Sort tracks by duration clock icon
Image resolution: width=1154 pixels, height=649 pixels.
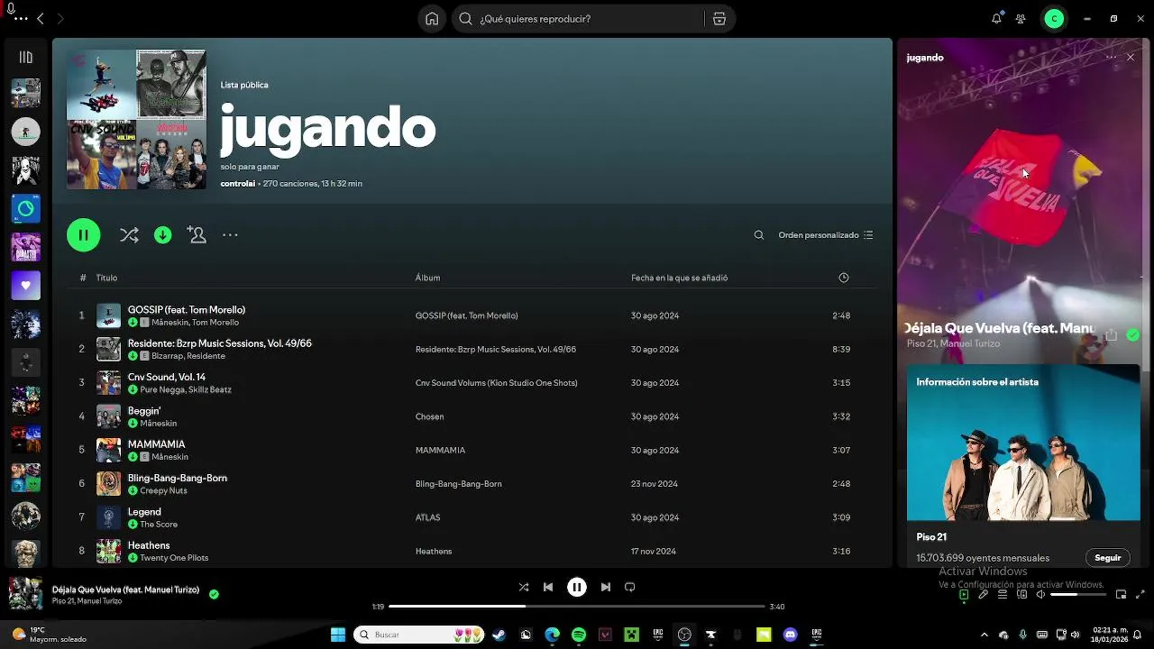844,278
